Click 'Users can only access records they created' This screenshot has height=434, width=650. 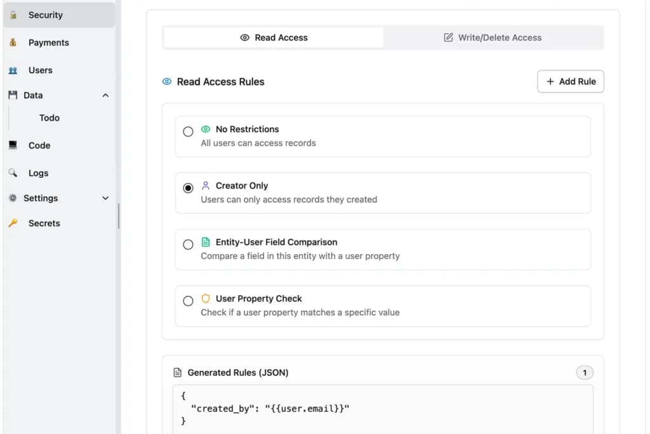pos(289,199)
